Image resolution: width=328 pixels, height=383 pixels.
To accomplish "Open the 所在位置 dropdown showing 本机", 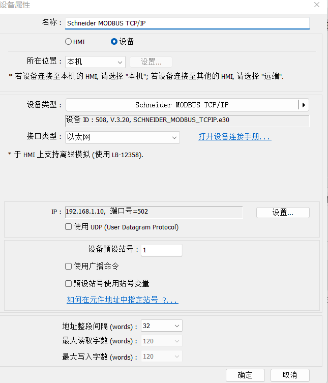I will tap(95, 62).
